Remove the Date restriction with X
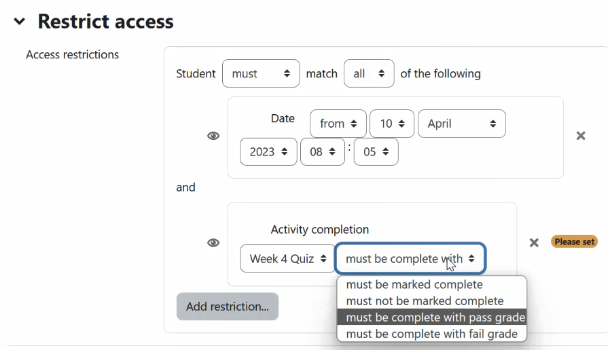This screenshot has width=608, height=350. 580,136
